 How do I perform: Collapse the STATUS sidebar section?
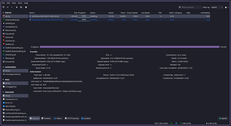pyautogui.click(x=3, y=13)
